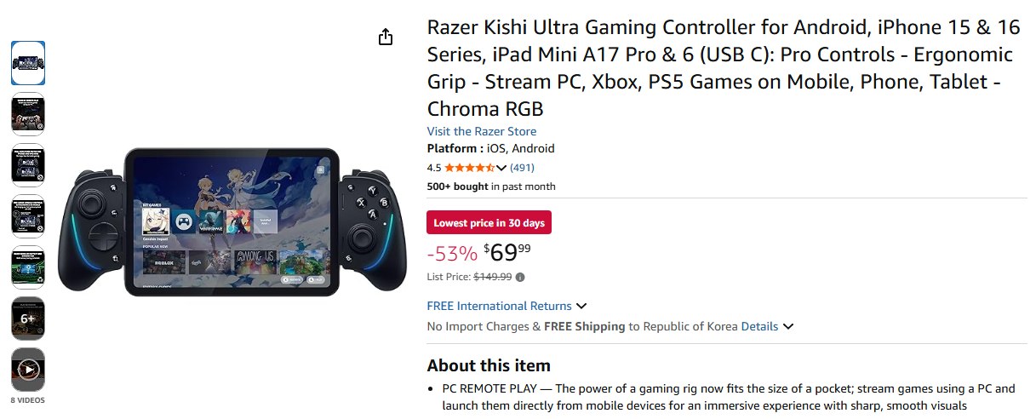Play the product video thumbnail

[x=28, y=370]
